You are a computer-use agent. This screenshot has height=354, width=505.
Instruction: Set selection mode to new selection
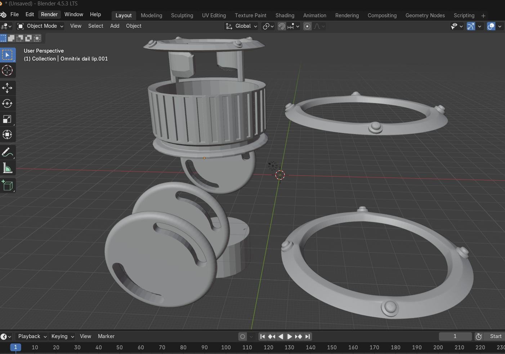coord(3,38)
